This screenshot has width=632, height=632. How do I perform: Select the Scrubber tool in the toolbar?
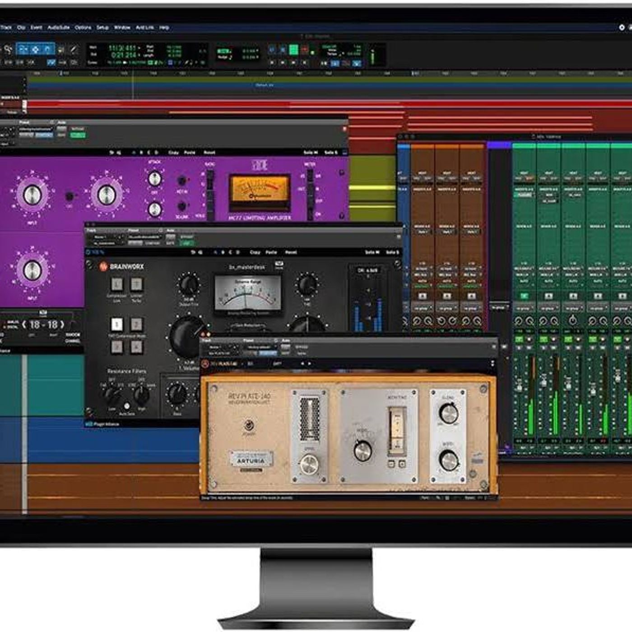tap(61, 49)
